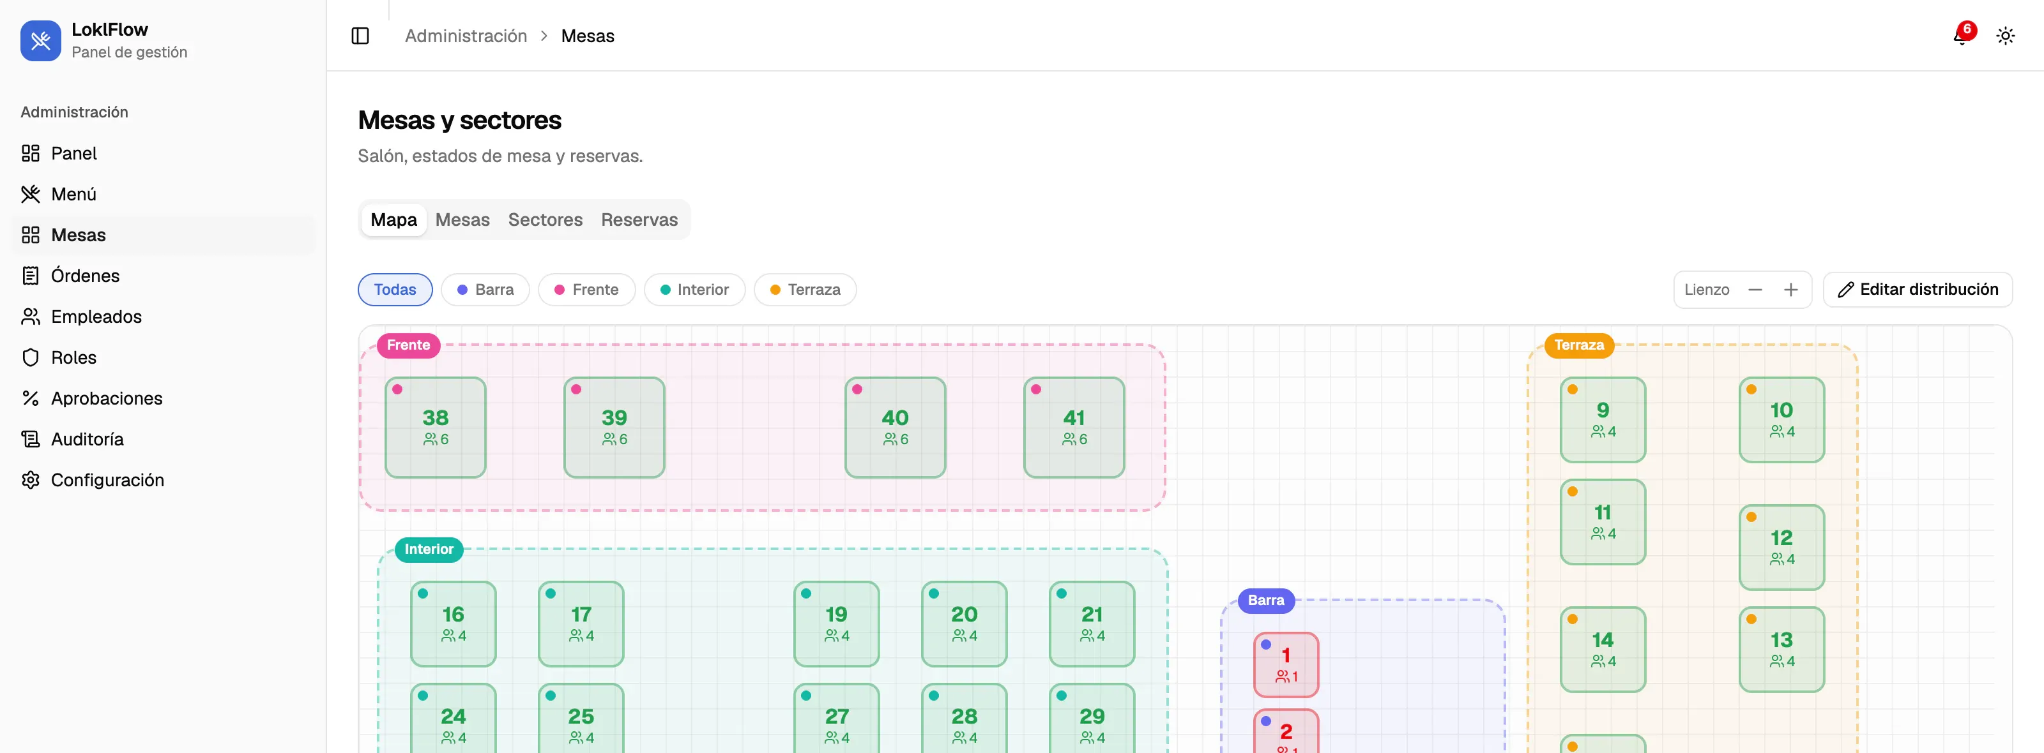Filter the map by Interior sector
This screenshot has width=2044, height=753.
pyautogui.click(x=694, y=289)
